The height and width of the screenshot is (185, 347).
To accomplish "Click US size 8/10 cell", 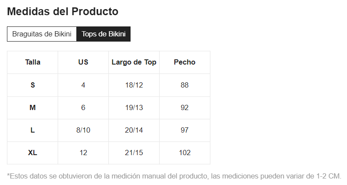I will click(x=83, y=130).
